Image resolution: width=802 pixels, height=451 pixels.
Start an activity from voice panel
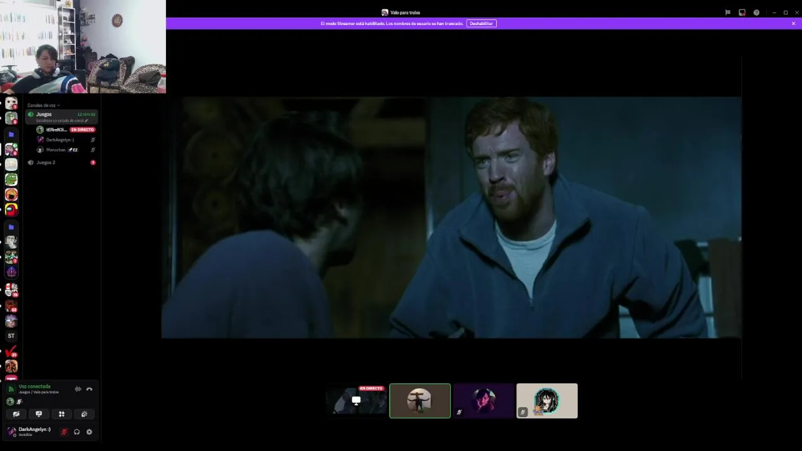61,414
